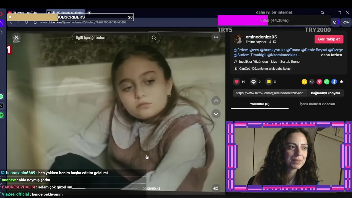
Task: Focus the İlgili içeriği bulun search field
Action: click(x=110, y=38)
